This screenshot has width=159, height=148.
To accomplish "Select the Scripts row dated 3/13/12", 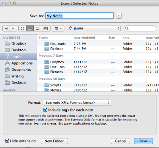I will [98, 85].
